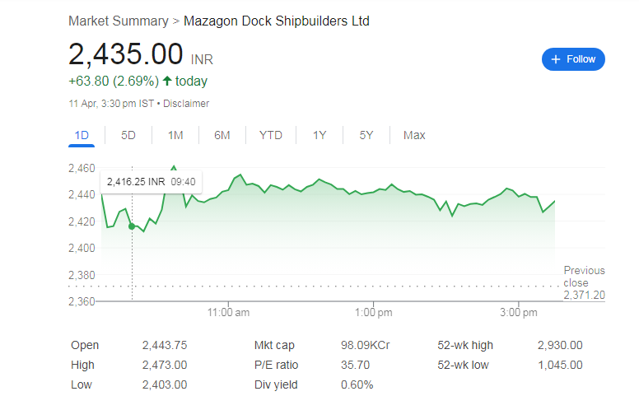The width and height of the screenshot is (639, 410).
Task: Click the green up arrow icon
Action: click(167, 81)
